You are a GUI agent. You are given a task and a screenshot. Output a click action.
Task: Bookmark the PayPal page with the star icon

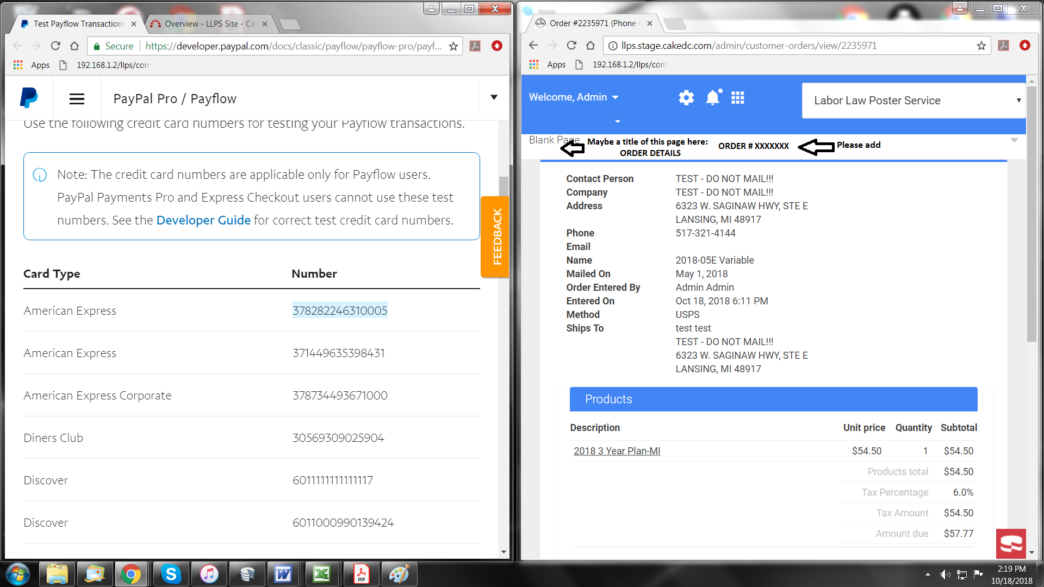pos(453,46)
